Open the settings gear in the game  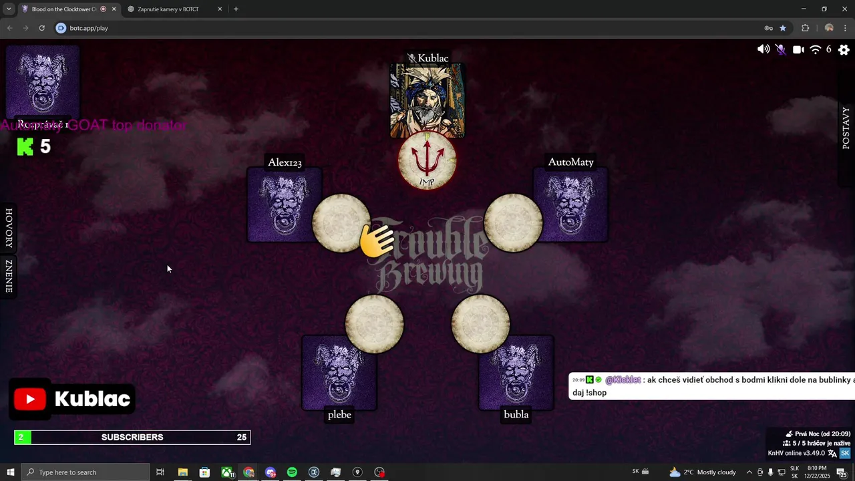(x=844, y=49)
